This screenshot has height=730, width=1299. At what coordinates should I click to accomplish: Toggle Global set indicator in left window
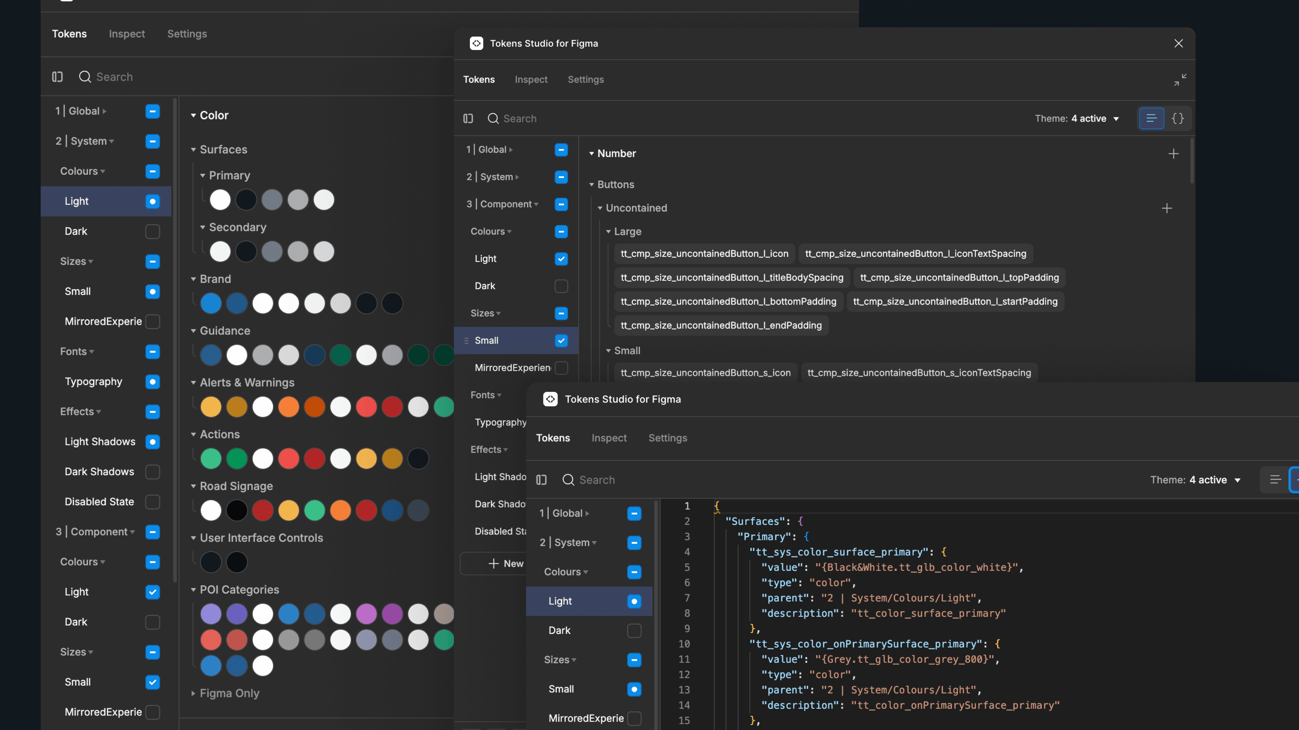[x=153, y=111]
